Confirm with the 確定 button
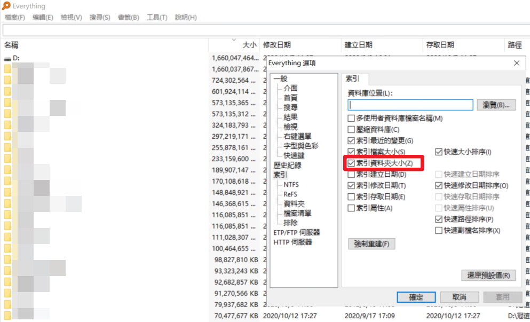The width and height of the screenshot is (530, 322). [x=416, y=297]
